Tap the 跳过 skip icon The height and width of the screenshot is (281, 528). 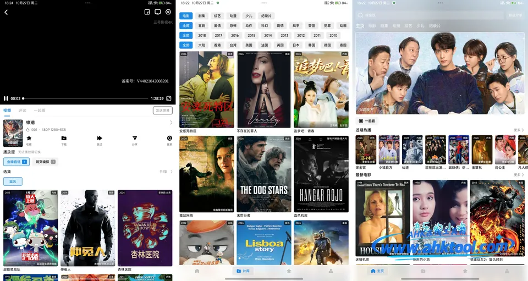point(100,139)
